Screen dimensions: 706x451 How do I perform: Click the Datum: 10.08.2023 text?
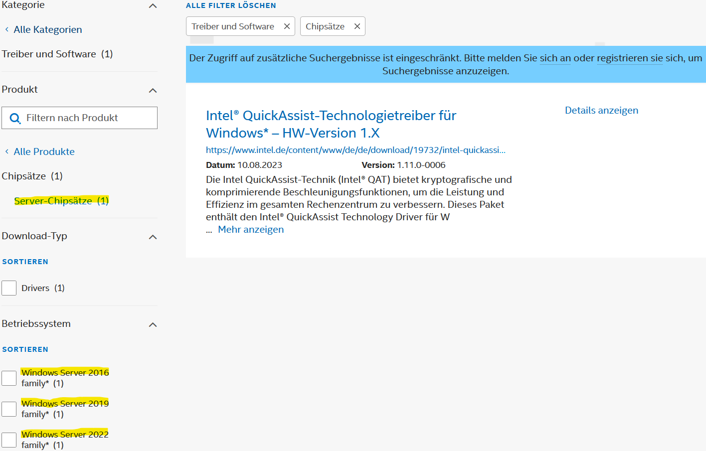(244, 165)
